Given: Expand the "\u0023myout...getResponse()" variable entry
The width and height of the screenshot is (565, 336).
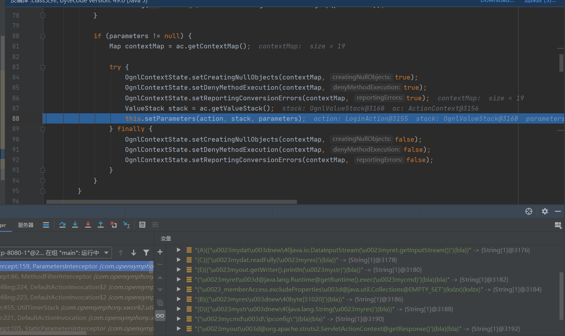Looking at the screenshot, I should (x=179, y=329).
